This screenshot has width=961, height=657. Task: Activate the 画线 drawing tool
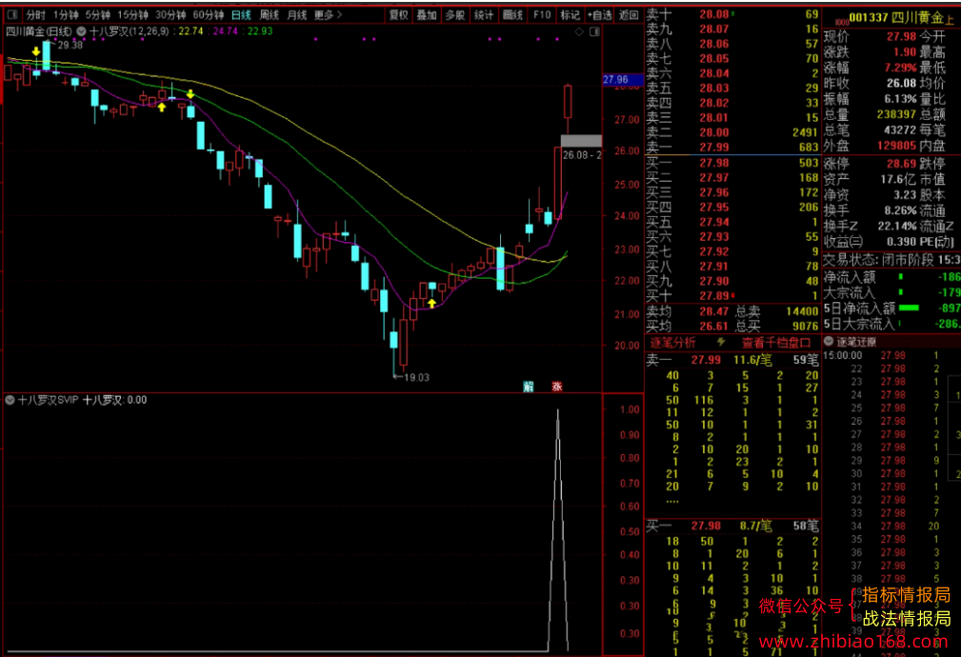tap(512, 14)
